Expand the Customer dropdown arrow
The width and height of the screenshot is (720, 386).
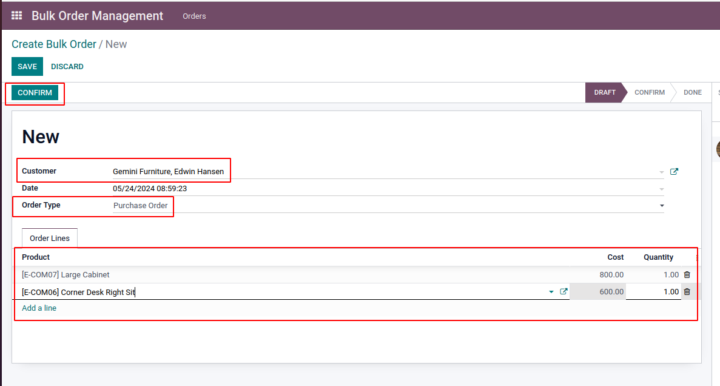coord(661,172)
